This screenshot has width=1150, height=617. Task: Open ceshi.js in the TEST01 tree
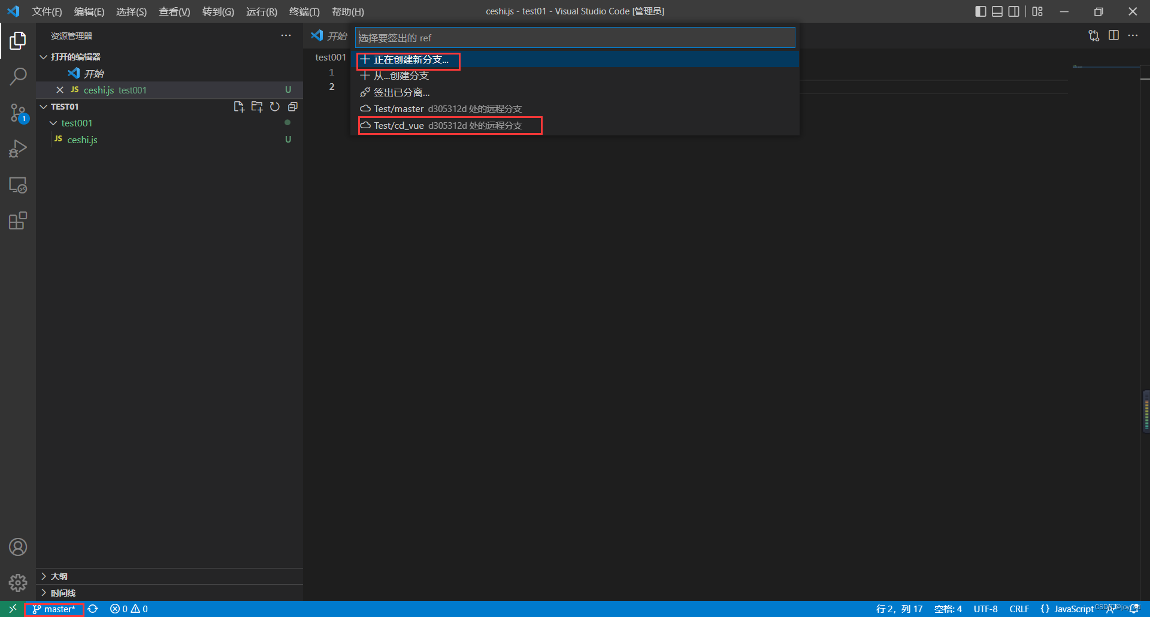pos(170,140)
